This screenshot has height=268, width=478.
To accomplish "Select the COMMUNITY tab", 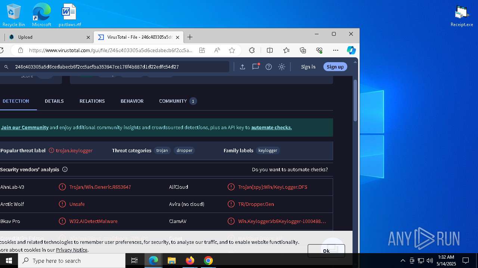I will (x=178, y=101).
